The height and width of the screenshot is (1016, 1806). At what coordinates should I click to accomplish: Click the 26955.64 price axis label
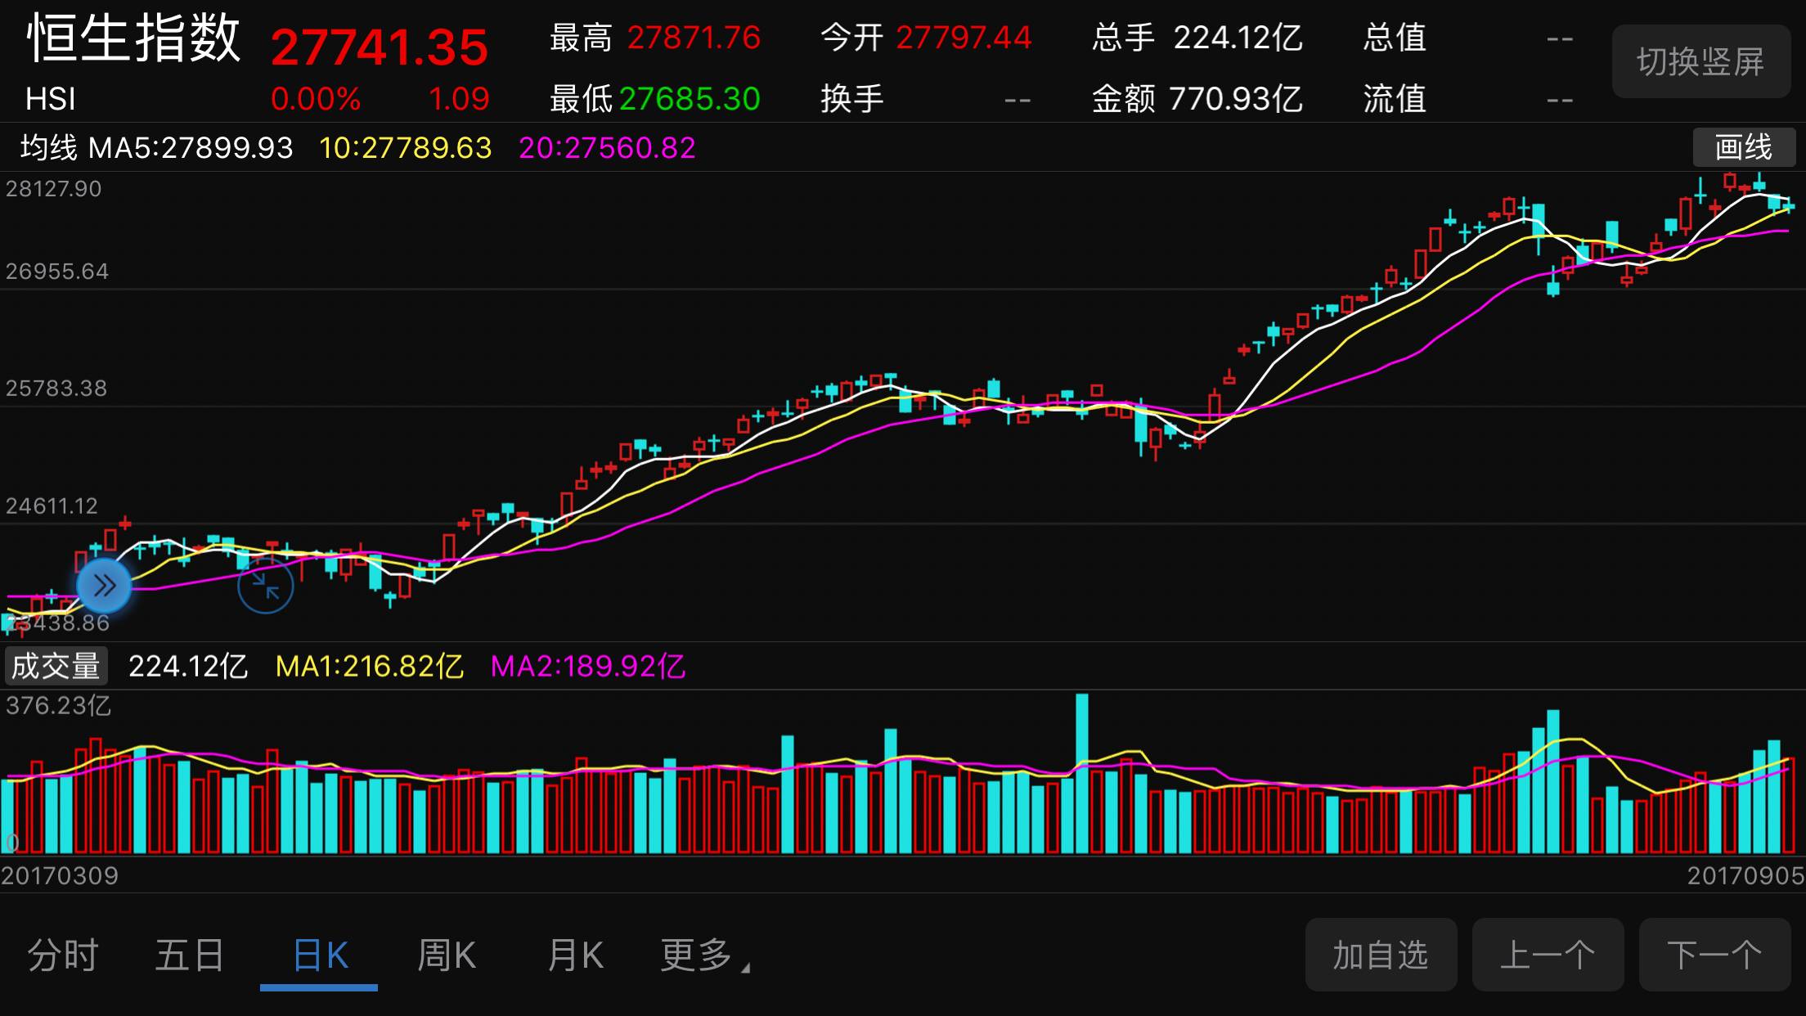57,272
